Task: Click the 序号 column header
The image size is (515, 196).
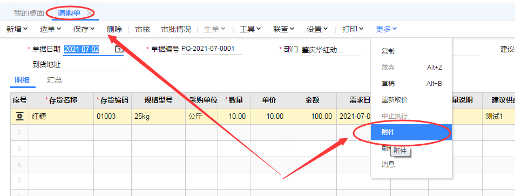Action: (x=20, y=100)
